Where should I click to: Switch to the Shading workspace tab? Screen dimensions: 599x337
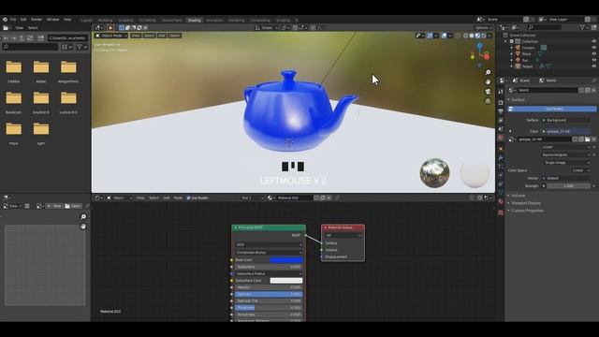(194, 21)
